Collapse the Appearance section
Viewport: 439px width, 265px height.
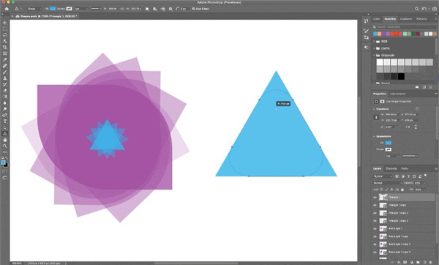pyautogui.click(x=375, y=136)
